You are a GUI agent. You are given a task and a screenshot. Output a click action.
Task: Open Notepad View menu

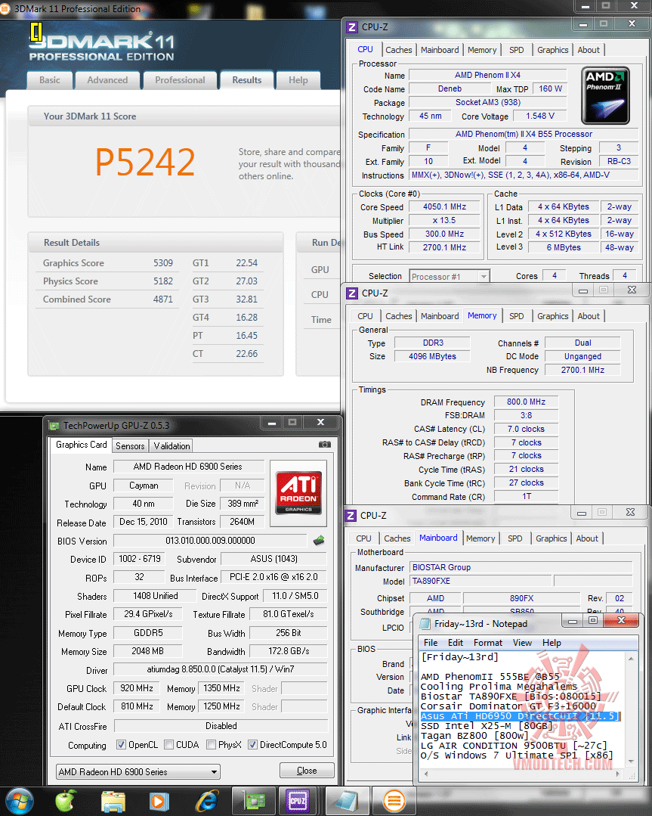[x=522, y=643]
